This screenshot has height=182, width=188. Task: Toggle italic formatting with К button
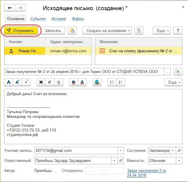pyautogui.click(x=50, y=82)
